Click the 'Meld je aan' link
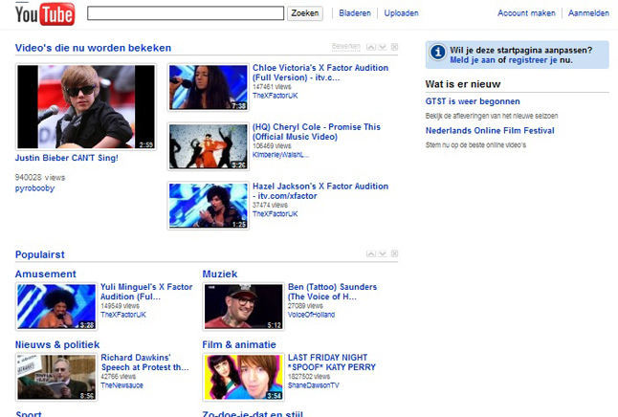 (x=473, y=60)
